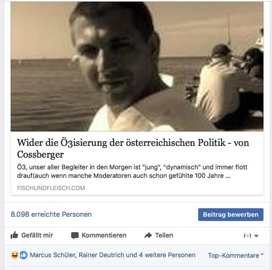Click the blue Like reaction icon
Viewport: 272px width, 270px height.
pyautogui.click(x=23, y=255)
